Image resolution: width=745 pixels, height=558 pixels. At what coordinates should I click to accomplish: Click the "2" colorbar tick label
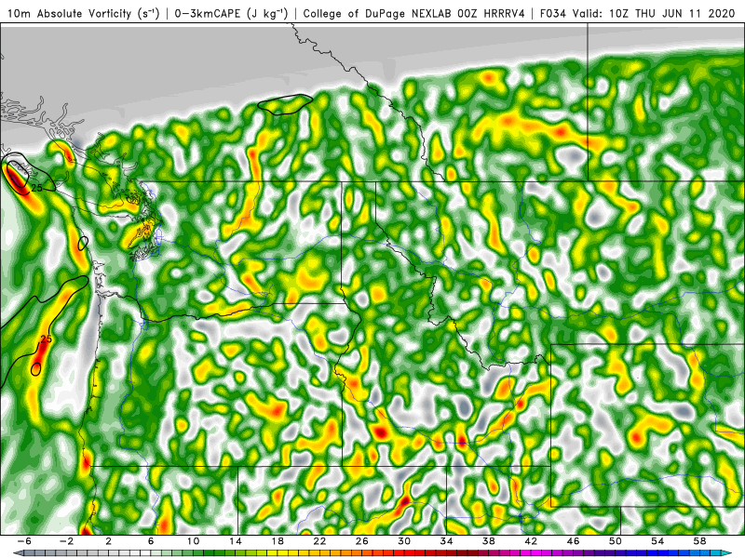[x=109, y=541]
